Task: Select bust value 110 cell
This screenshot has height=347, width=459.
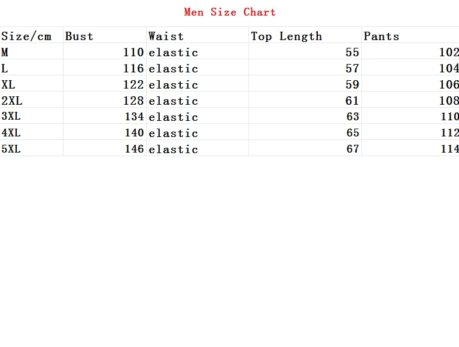Action: click(133, 53)
